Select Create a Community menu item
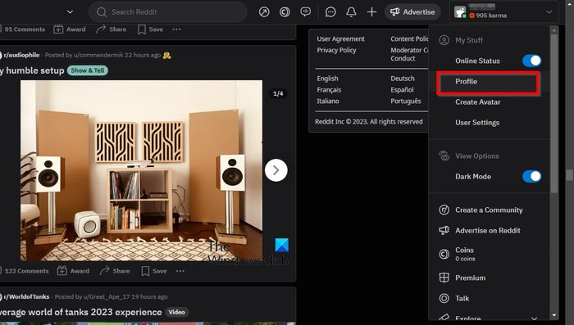Viewport: 574px width, 325px height. [x=489, y=210]
